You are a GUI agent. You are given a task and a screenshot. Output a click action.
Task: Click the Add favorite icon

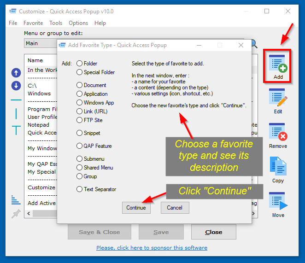[278, 64]
